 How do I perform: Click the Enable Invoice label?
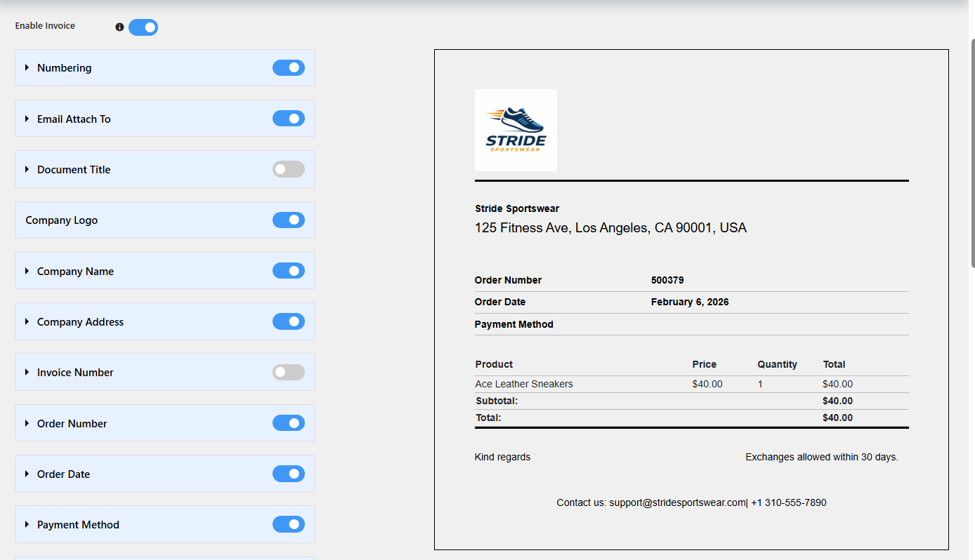point(45,26)
